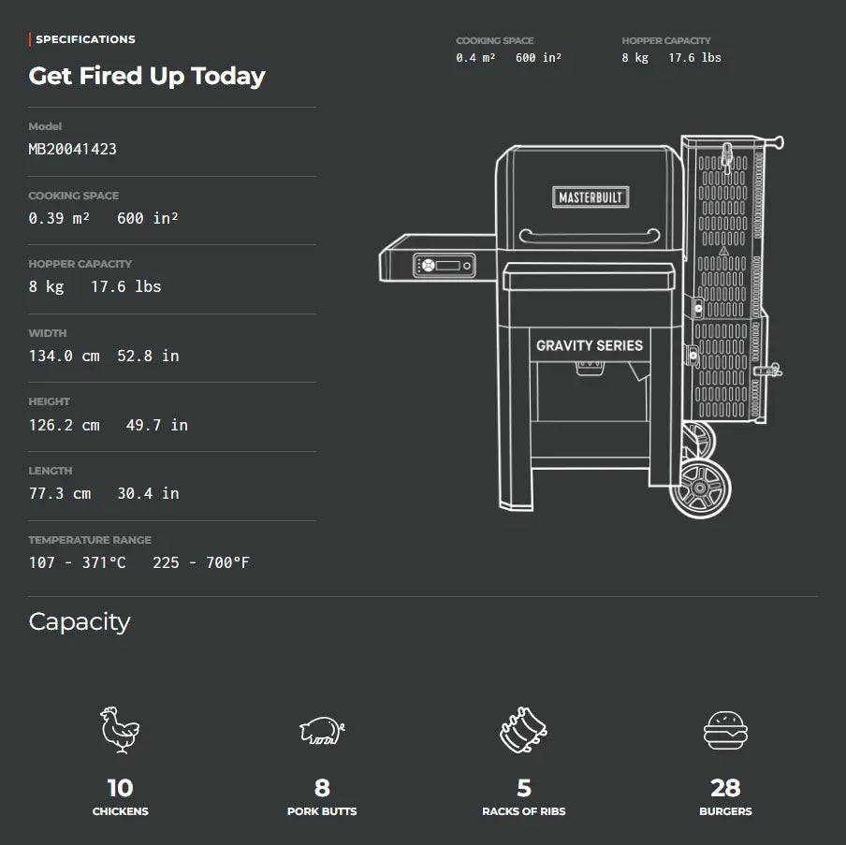Screen dimensions: 846x845
Task: Click the 52.8 in width value
Action: tap(148, 356)
